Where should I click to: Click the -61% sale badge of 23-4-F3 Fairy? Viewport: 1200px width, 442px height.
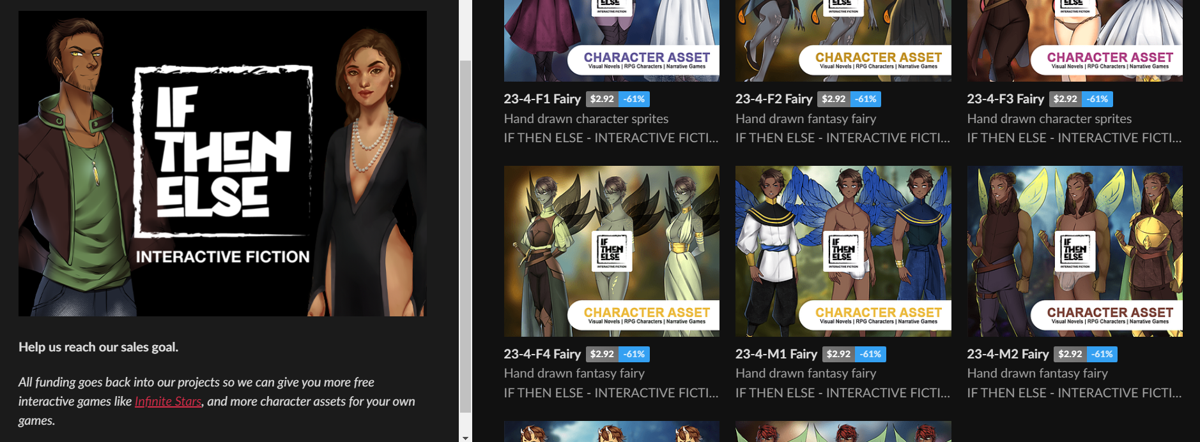(1098, 99)
